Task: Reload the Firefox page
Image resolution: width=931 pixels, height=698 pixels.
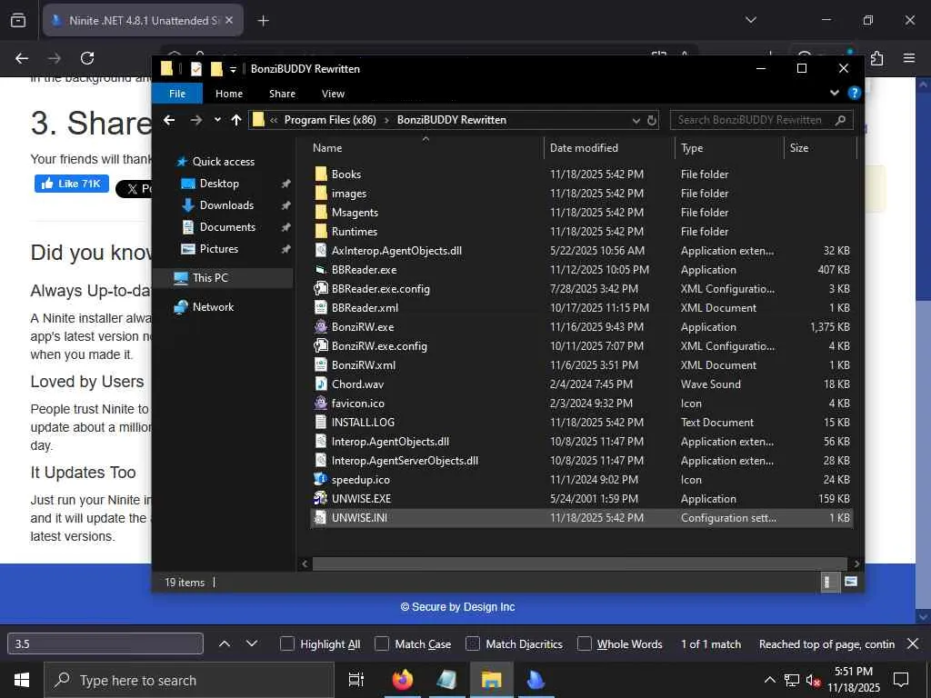Action: 87,58
